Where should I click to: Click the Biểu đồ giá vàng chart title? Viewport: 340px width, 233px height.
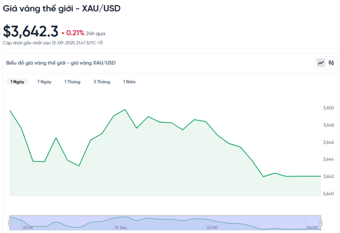(61, 63)
